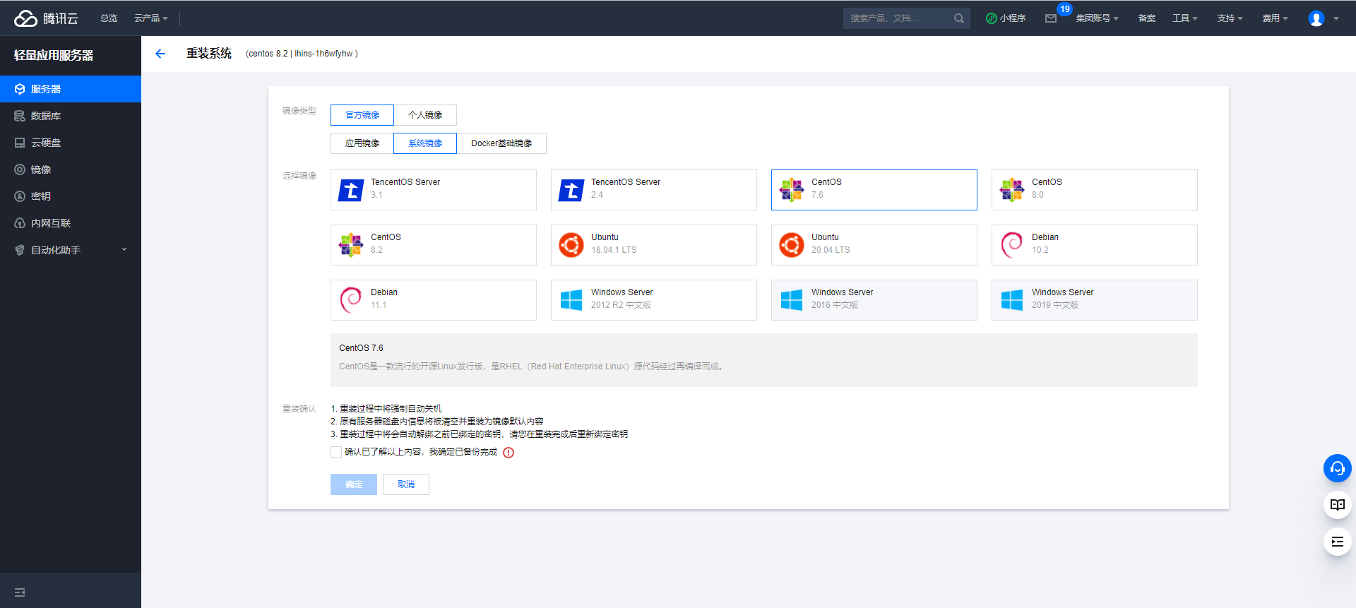Open 云硬盘 in the sidebar
Viewport: 1356px width, 608px height.
tap(71, 143)
